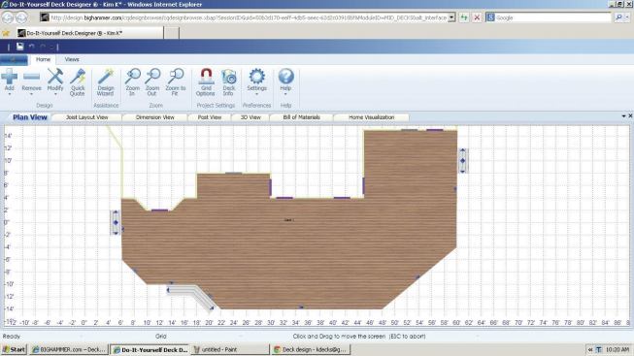Switch to the Post View tab
The image size is (634, 356).
210,117
